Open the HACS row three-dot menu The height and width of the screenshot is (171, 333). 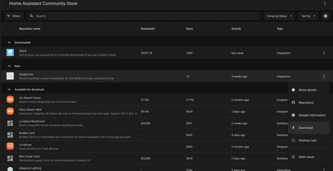[x=324, y=53]
